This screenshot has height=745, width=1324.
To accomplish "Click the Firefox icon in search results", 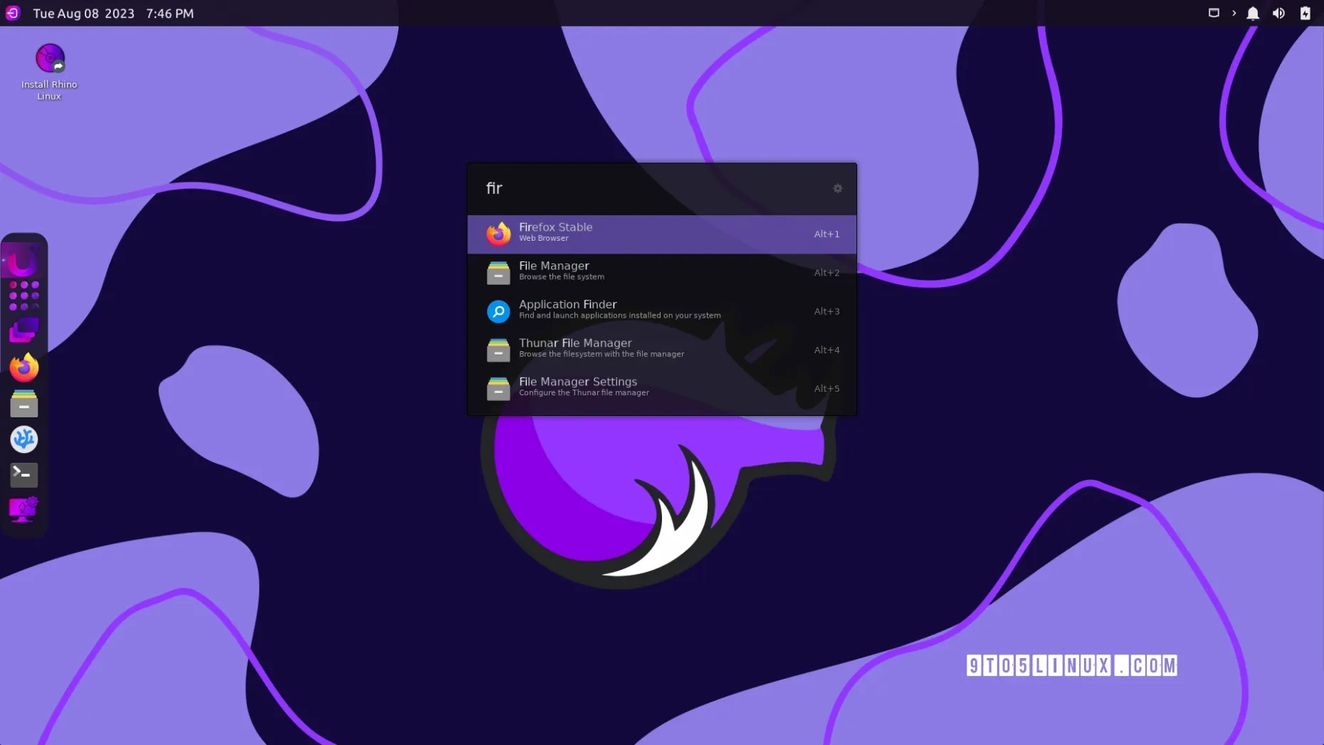I will click(498, 234).
